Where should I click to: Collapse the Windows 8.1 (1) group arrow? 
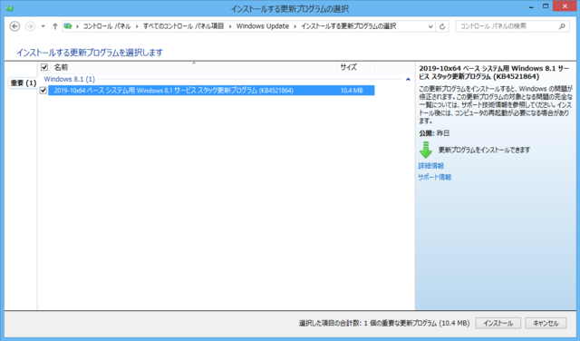point(408,79)
